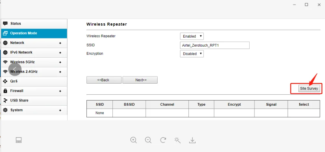The width and height of the screenshot is (325, 152).
Task: Zoom in with the magnifier plus icon
Action: (134, 140)
